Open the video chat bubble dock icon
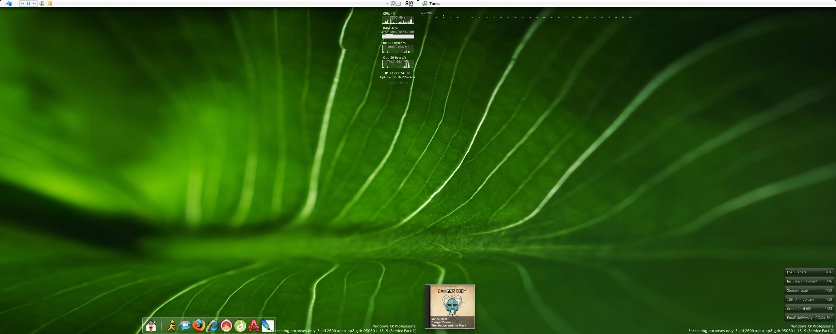 (x=185, y=326)
